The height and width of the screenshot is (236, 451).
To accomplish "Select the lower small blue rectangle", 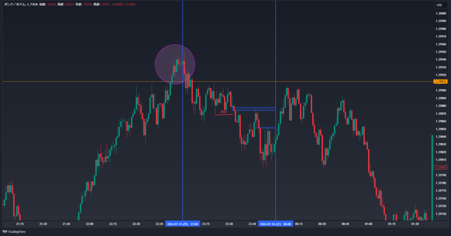I will pyautogui.click(x=267, y=128).
